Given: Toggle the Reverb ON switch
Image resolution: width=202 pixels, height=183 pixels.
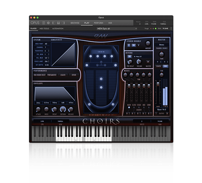Looking at the screenshot, I should point(129,57).
